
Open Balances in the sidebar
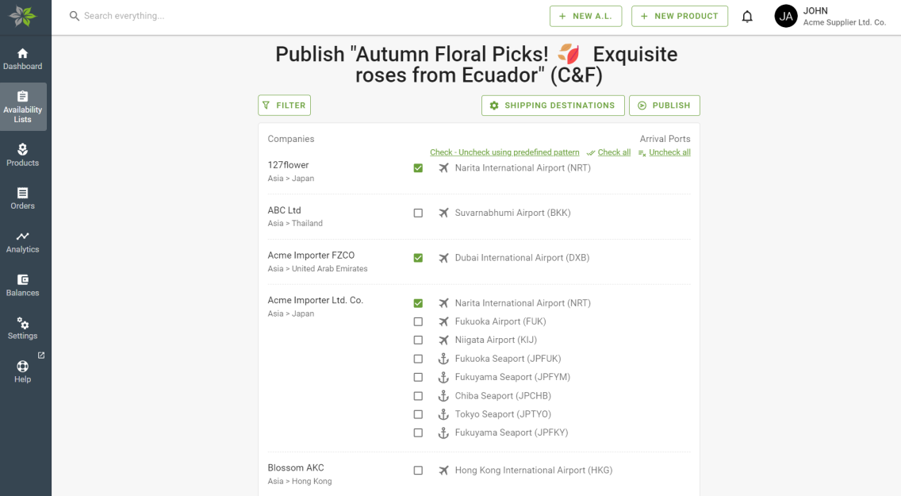(x=23, y=285)
